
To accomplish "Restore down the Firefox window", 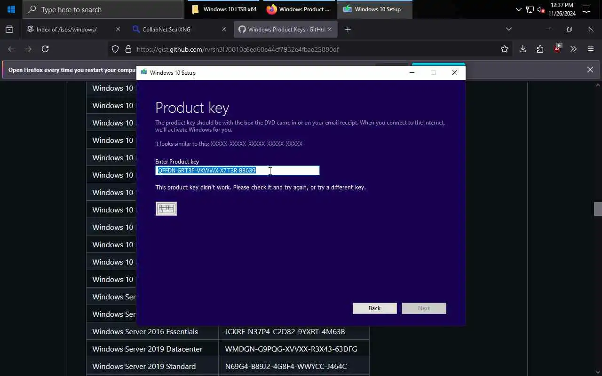I will [x=569, y=29].
